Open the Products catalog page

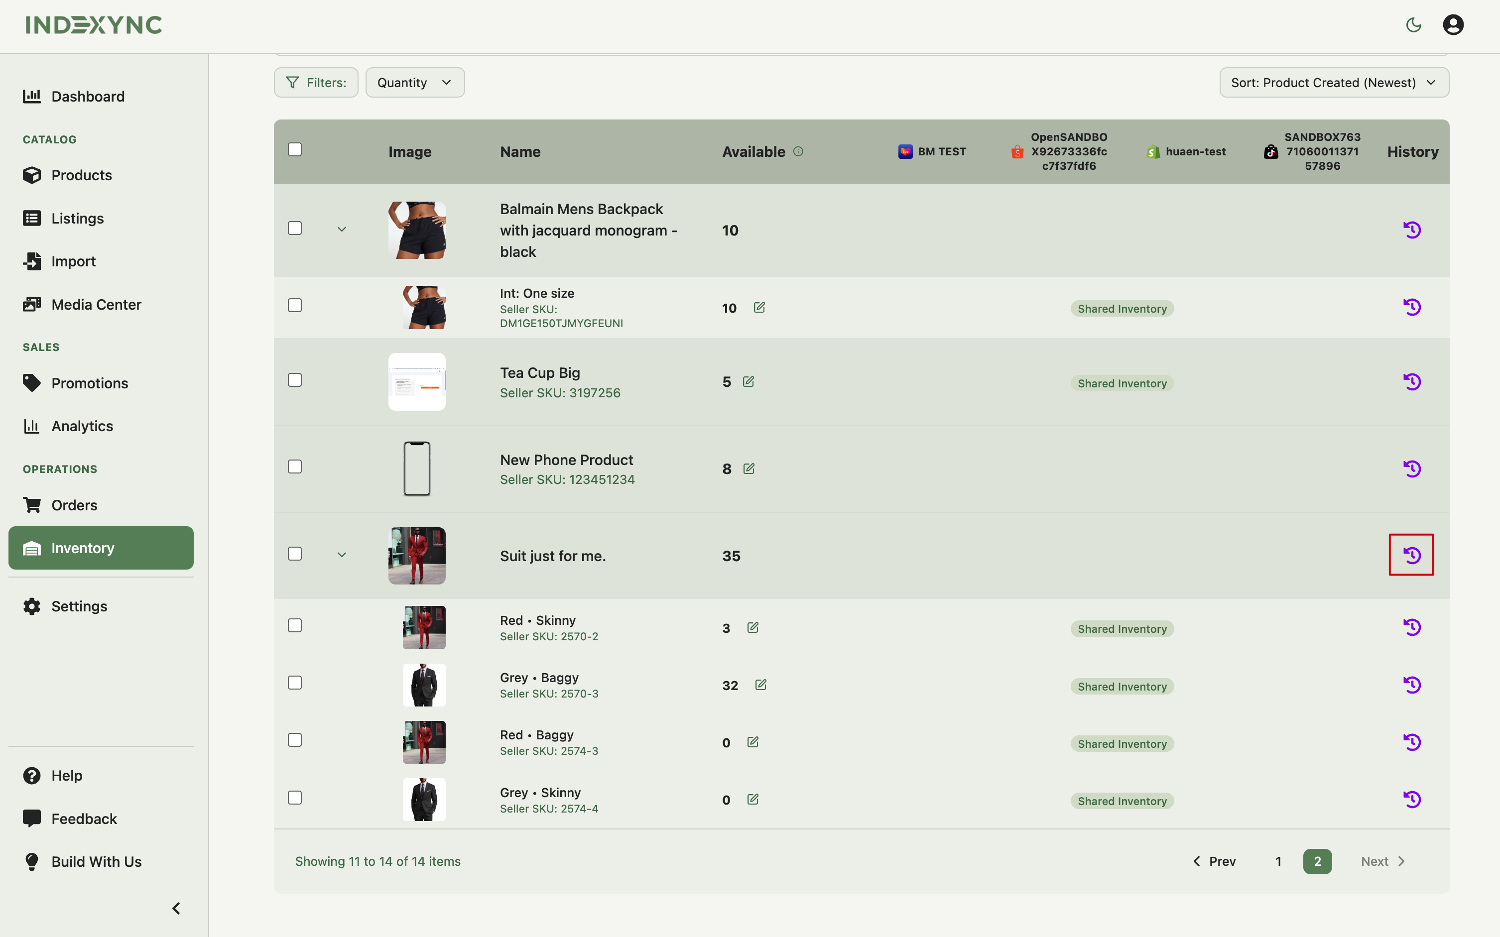click(x=101, y=175)
